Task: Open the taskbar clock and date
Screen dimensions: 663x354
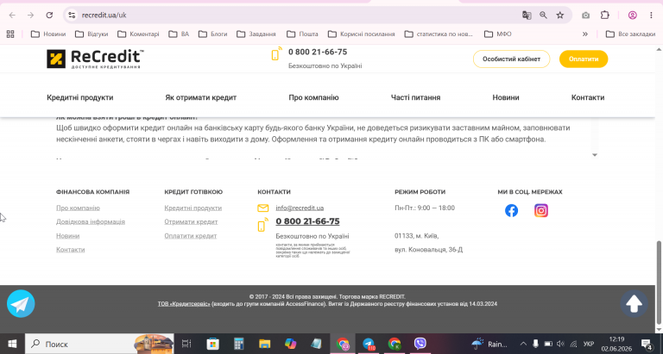Action: tap(617, 344)
